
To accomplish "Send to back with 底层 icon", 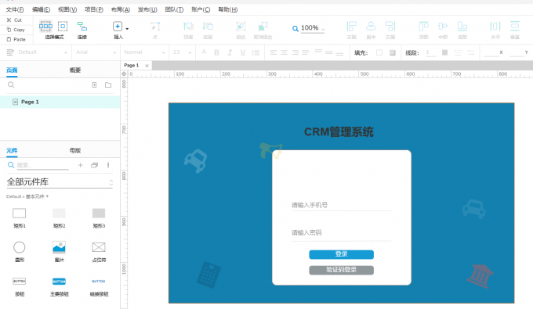I will (x=208, y=26).
